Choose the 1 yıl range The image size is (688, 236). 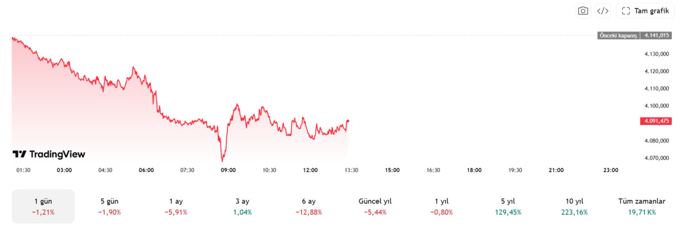(x=442, y=206)
